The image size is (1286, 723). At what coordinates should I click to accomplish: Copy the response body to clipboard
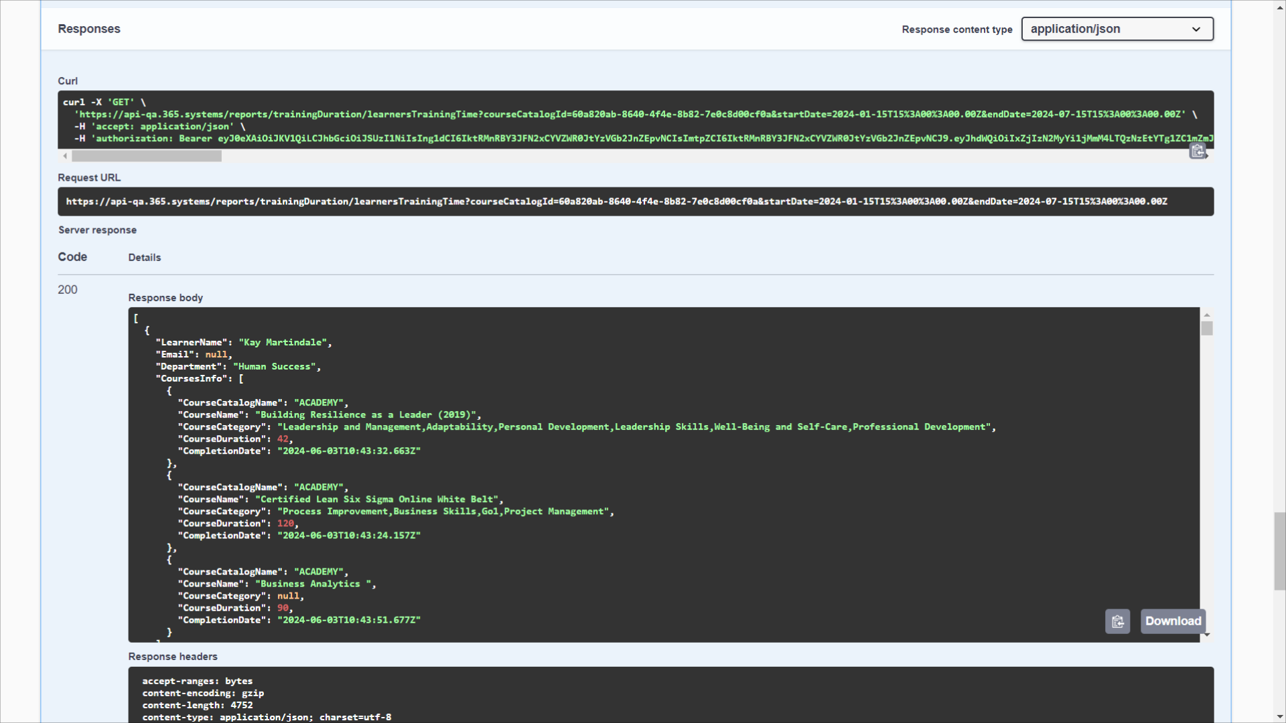click(x=1117, y=621)
